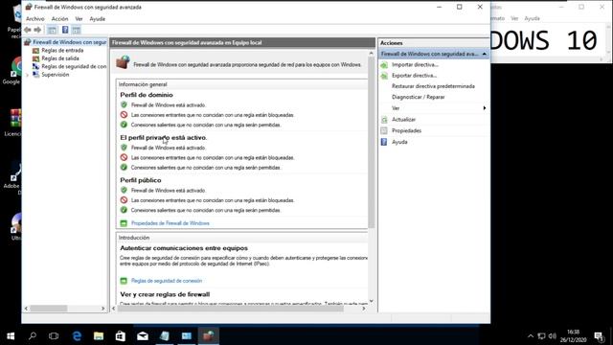
Task: Open the Ayuda menu
Action: pos(98,19)
